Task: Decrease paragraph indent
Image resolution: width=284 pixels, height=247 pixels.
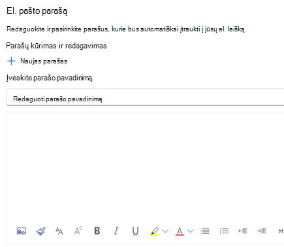Action: click(243, 231)
